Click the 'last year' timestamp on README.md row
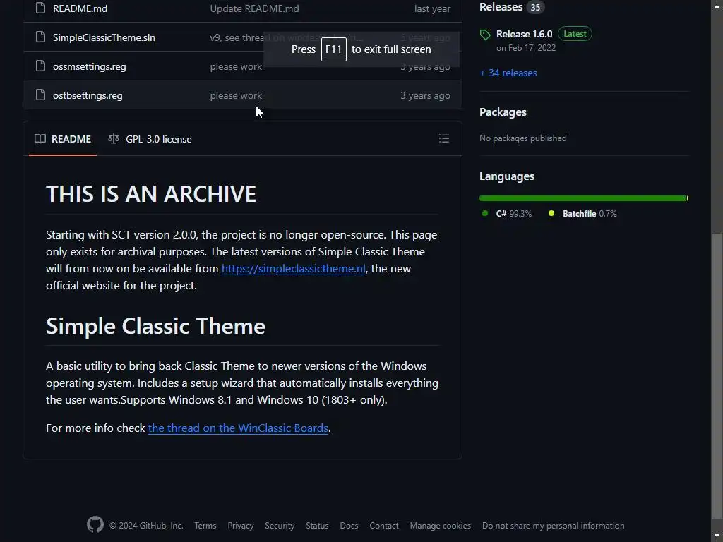The image size is (723, 542). click(432, 8)
